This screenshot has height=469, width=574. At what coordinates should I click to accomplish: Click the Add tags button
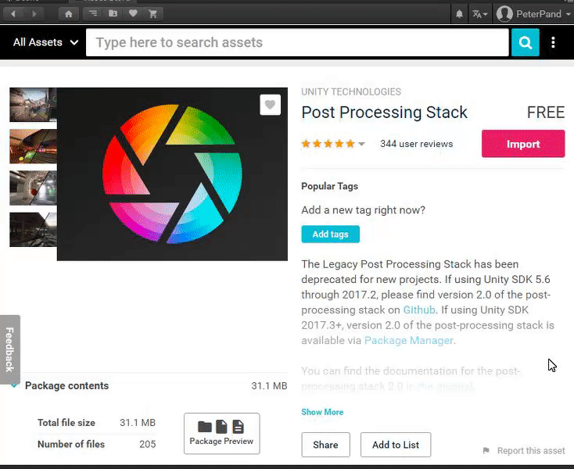click(330, 234)
